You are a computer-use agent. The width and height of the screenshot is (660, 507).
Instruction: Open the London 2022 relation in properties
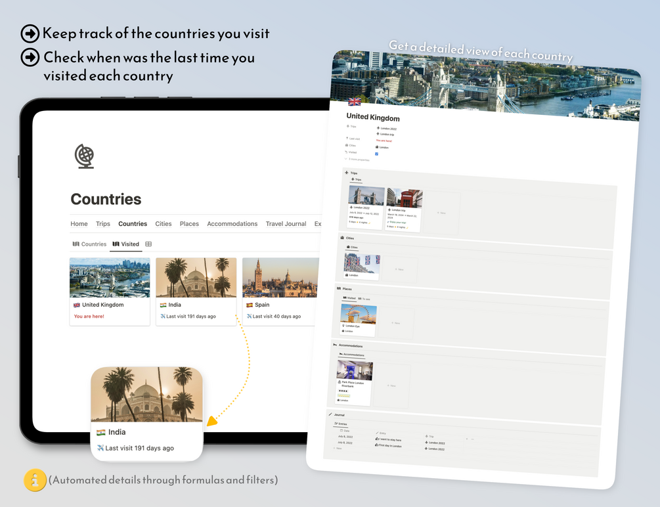[386, 129]
